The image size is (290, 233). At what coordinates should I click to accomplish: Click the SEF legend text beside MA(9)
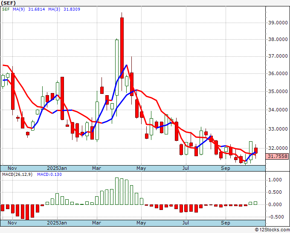[x=6, y=9]
